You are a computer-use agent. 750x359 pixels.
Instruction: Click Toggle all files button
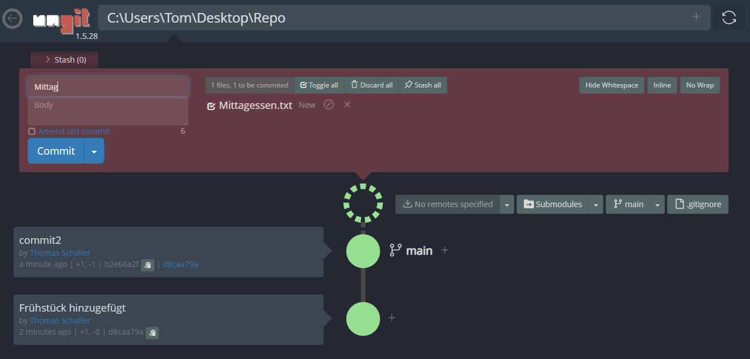pos(319,85)
